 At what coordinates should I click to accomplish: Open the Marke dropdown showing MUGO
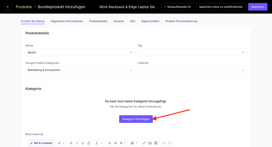(80, 53)
